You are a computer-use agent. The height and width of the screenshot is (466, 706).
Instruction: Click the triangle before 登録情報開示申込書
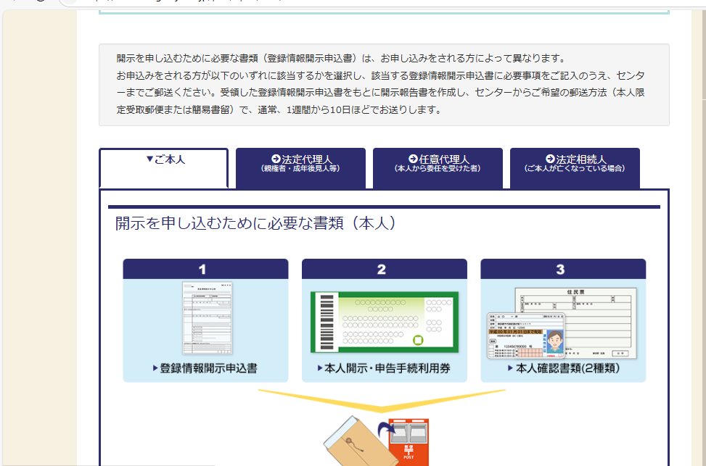[155, 368]
